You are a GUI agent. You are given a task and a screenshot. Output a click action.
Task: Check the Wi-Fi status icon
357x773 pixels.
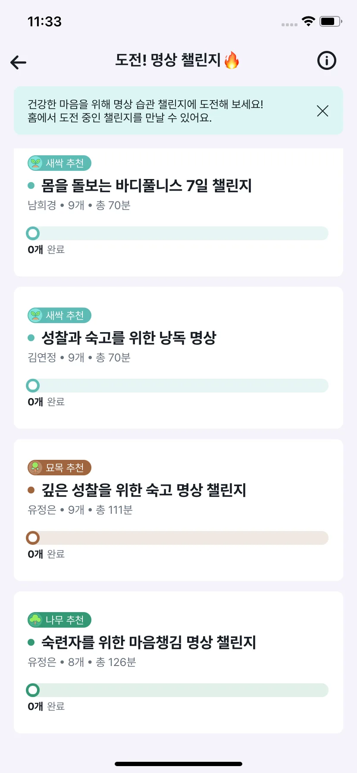(x=308, y=21)
